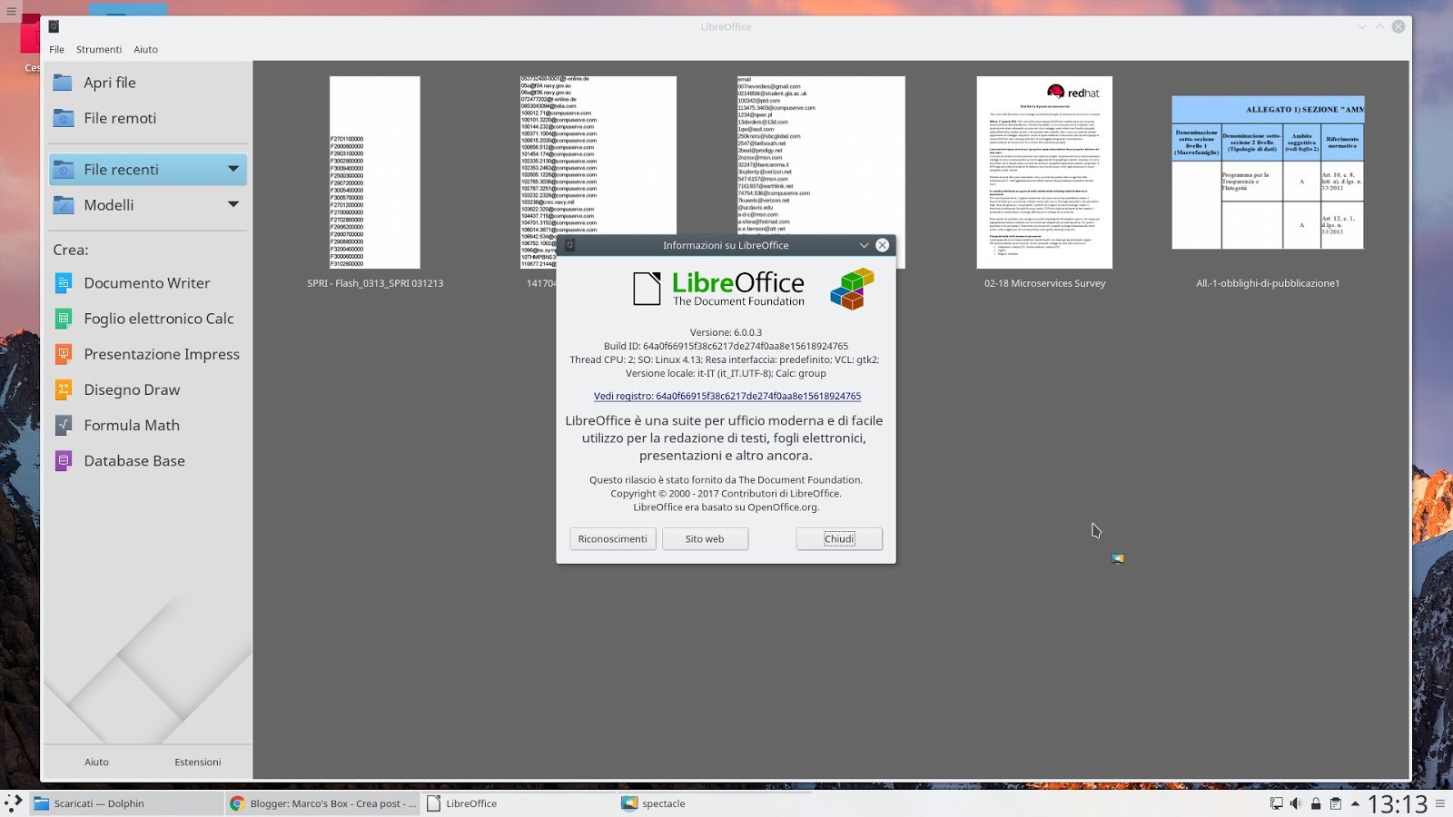This screenshot has height=817, width=1453.
Task: Open the 02-18 Microservices Survey thumbnail
Action: point(1044,172)
